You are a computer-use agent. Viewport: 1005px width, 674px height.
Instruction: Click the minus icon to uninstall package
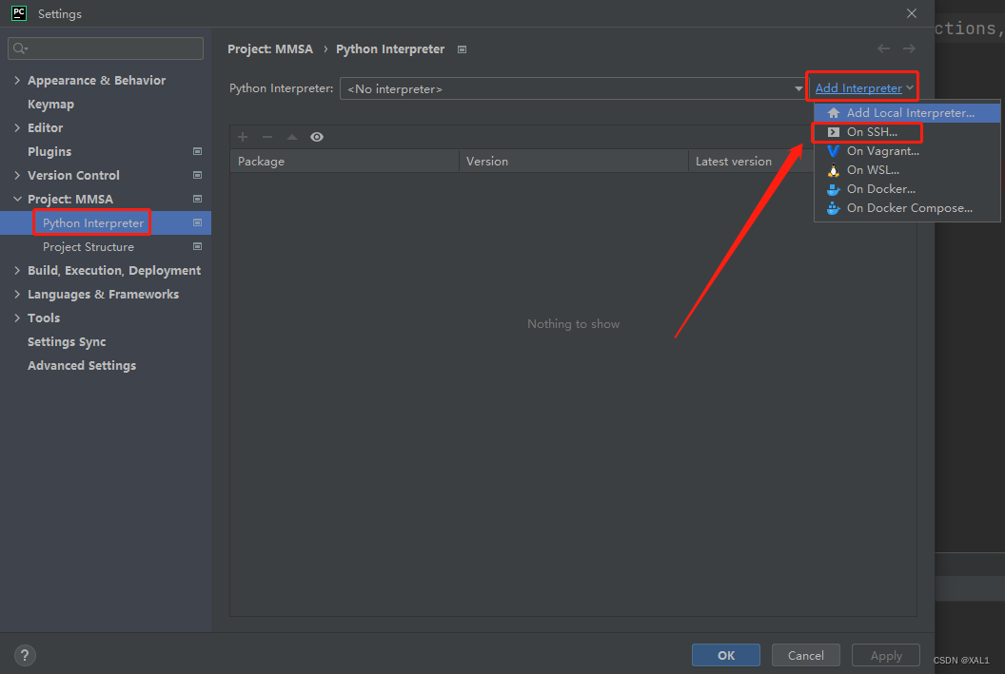(267, 137)
